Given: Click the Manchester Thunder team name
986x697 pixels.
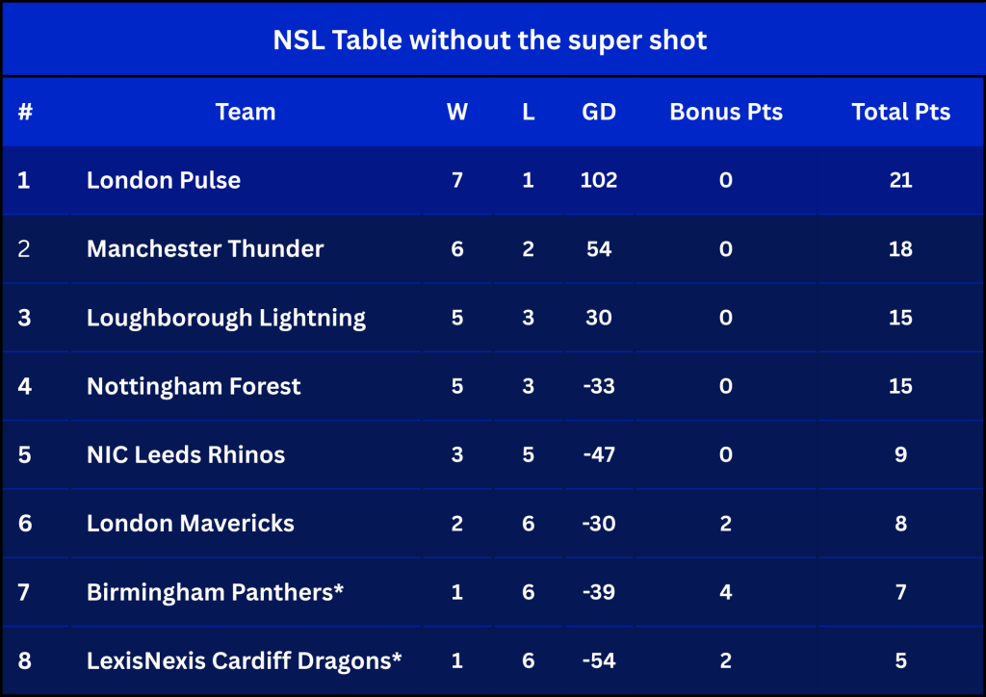Looking at the screenshot, I should click(x=205, y=249).
